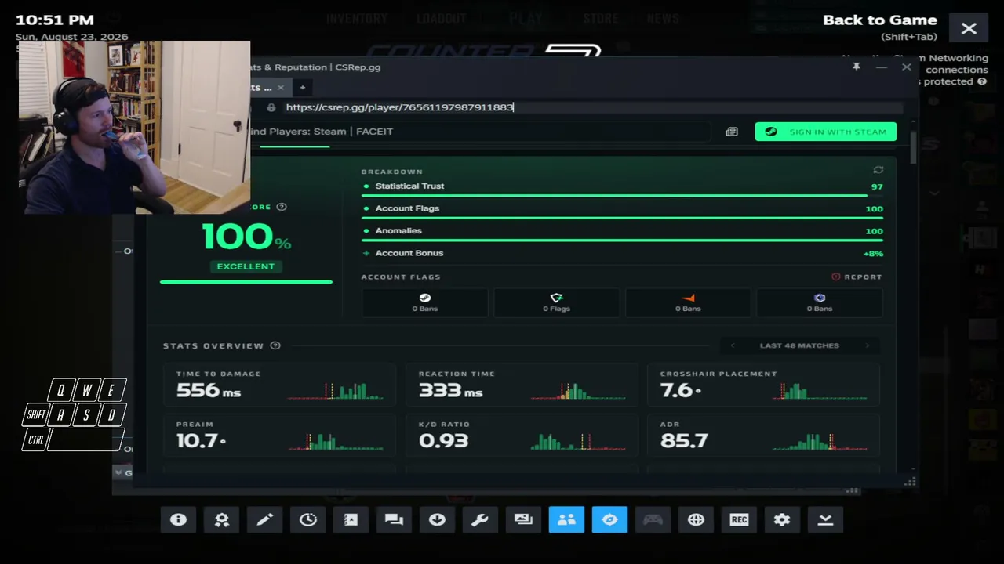Viewport: 1004px width, 564px height.
Task: Click the Back to Game label
Action: coord(880,20)
